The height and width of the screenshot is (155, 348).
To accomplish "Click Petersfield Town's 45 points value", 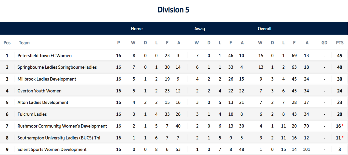I will (x=340, y=56).
